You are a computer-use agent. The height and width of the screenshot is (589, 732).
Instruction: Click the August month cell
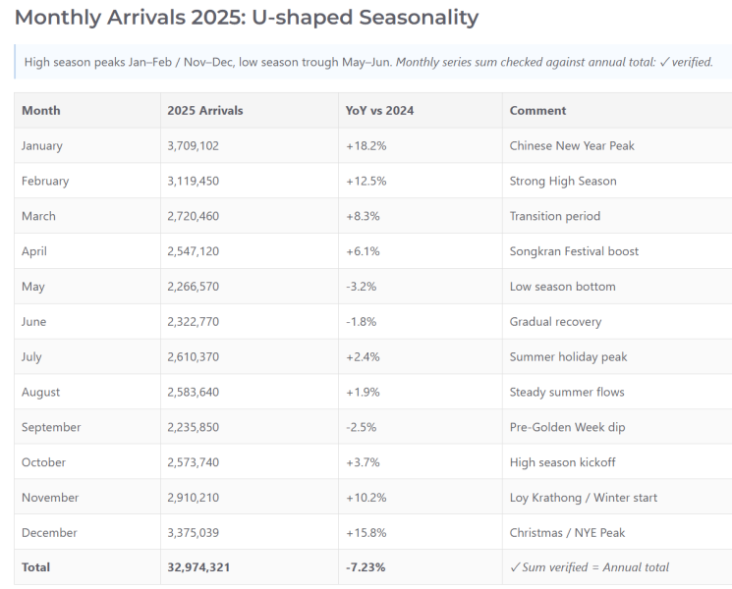[x=87, y=392]
